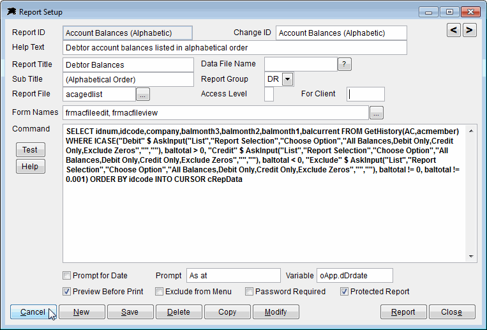Open Help for the command
The height and width of the screenshot is (330, 487).
coord(31,167)
